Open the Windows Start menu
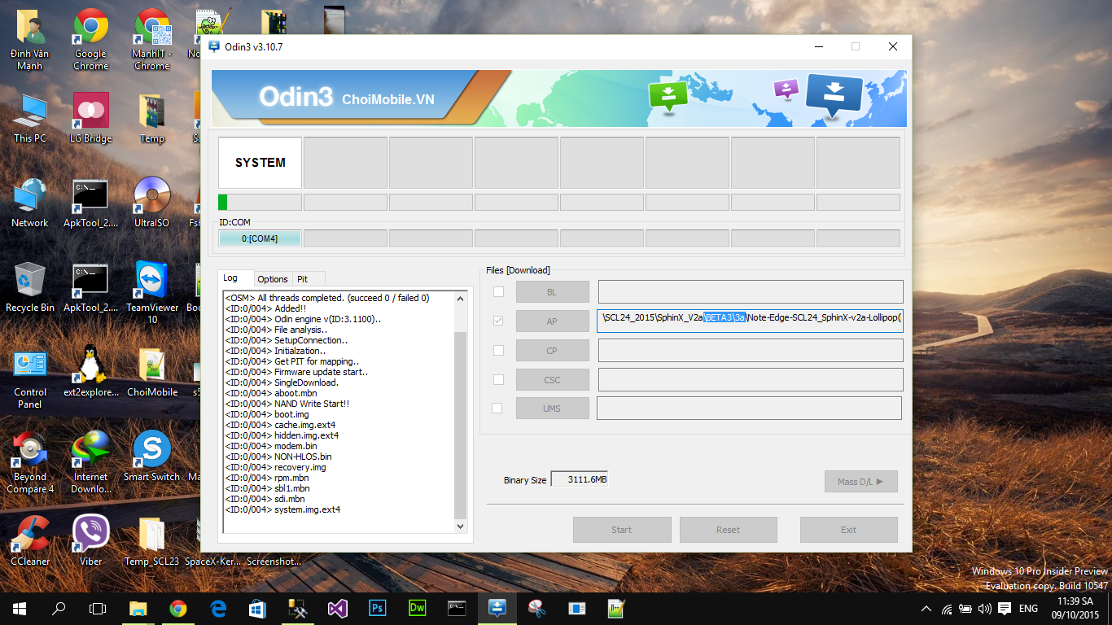Image resolution: width=1112 pixels, height=625 pixels. coord(20,608)
